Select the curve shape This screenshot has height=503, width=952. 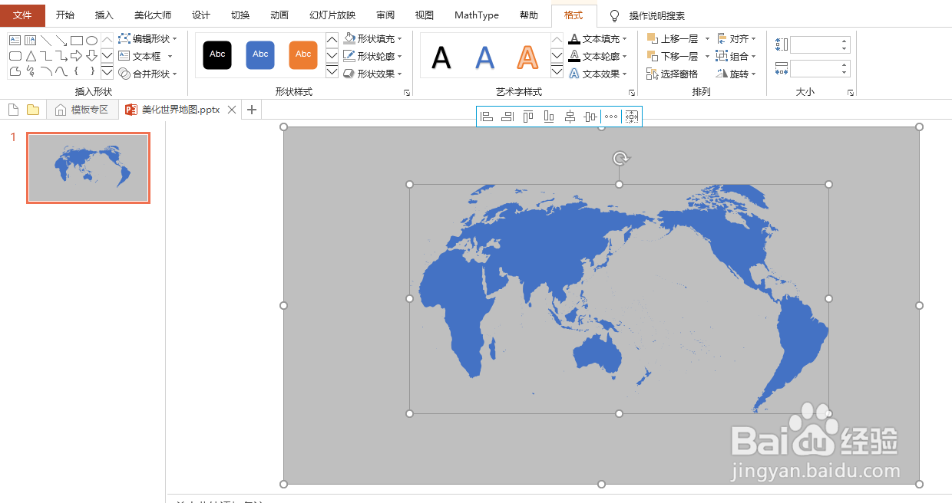coord(61,71)
